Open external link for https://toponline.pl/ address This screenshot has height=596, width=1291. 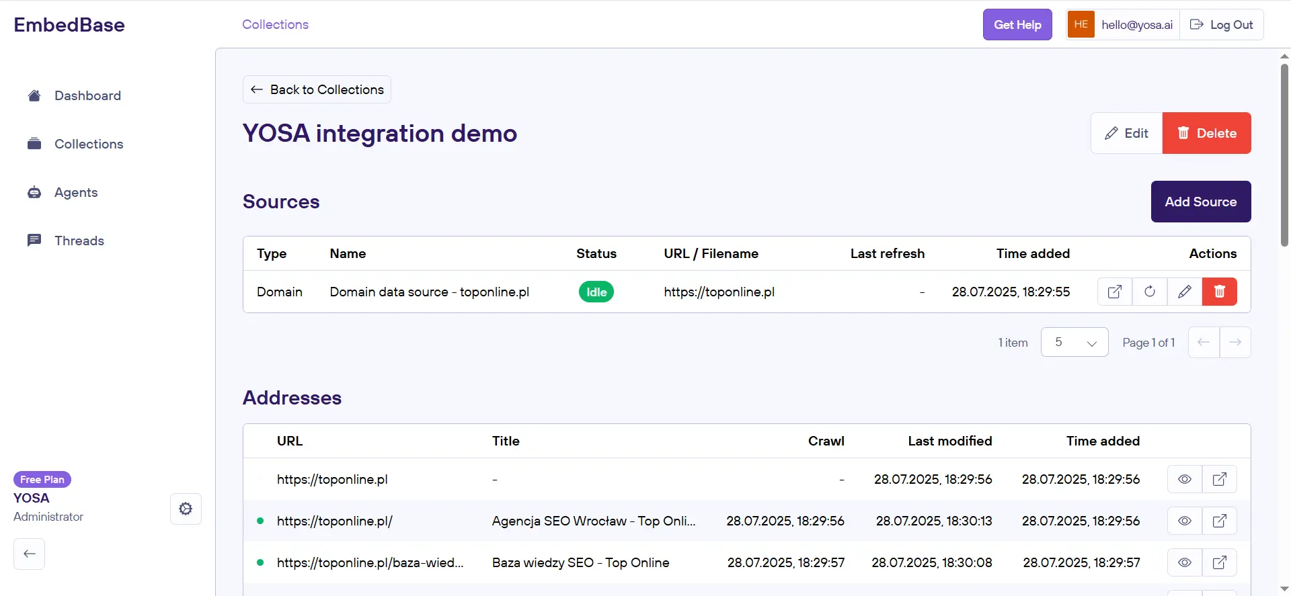point(1220,521)
